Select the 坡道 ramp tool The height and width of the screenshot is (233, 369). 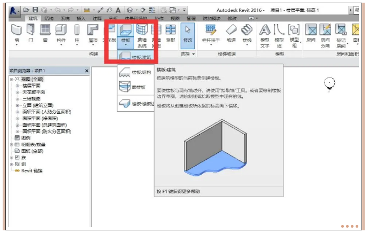pyautogui.click(x=231, y=29)
